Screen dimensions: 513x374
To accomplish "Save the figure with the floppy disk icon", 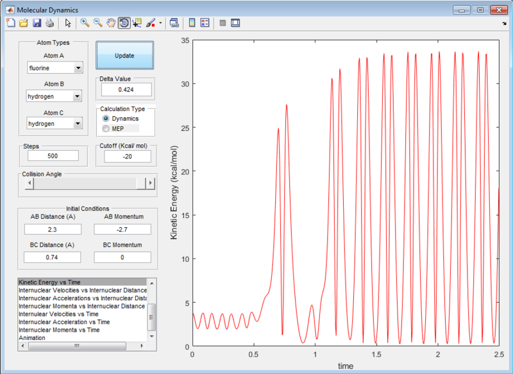I will pyautogui.click(x=37, y=23).
